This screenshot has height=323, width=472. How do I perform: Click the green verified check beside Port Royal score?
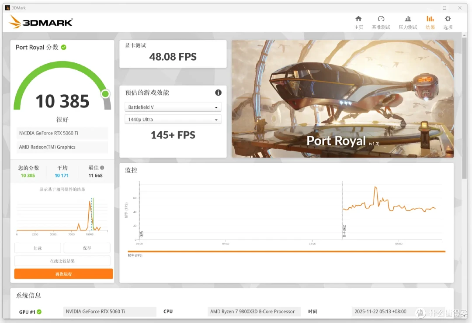(x=63, y=47)
